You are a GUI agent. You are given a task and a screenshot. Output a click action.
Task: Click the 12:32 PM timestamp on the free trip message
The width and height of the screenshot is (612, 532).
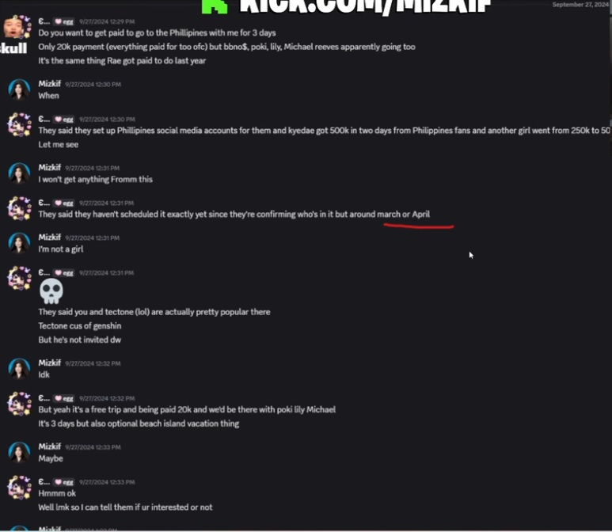click(x=107, y=398)
